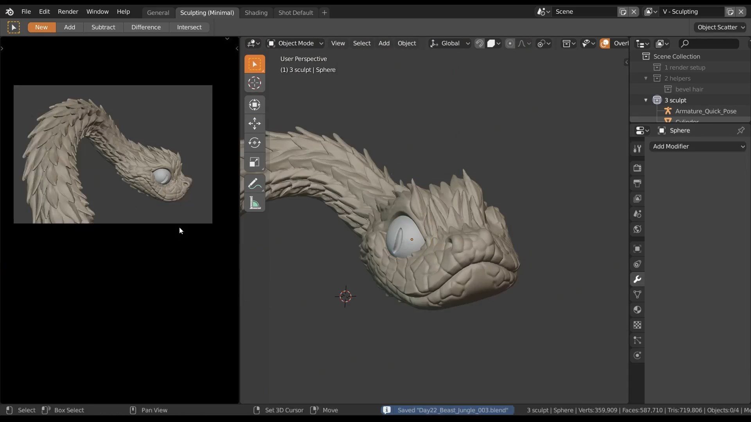
Task: Switch to the Shading workspace tab
Action: [256, 13]
